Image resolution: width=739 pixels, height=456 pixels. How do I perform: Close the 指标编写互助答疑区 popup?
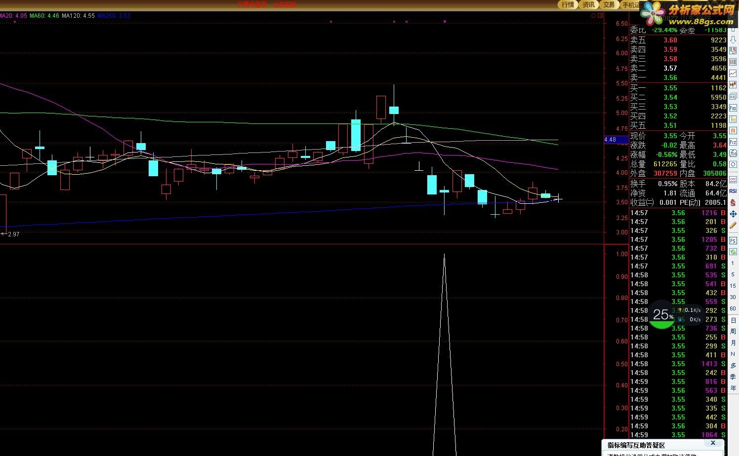click(x=713, y=443)
